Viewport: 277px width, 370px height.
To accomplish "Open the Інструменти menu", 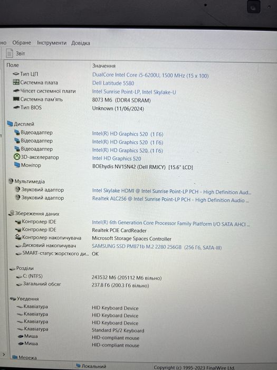I will click(52, 43).
